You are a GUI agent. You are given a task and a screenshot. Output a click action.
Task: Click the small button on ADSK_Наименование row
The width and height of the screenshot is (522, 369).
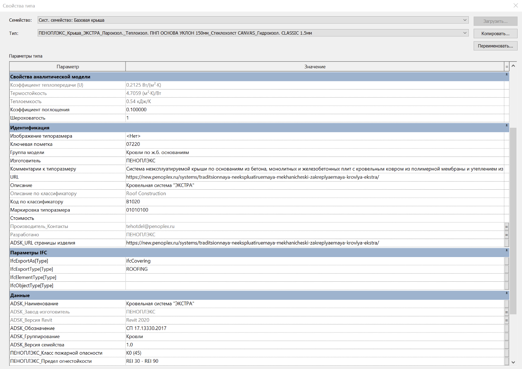(506, 304)
